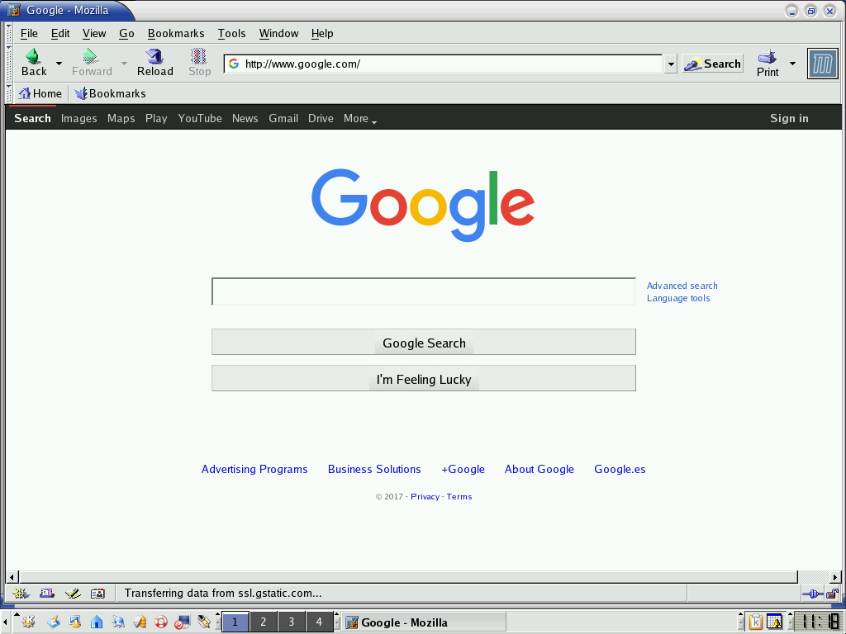
Task: Open the View menu
Action: pyautogui.click(x=94, y=33)
